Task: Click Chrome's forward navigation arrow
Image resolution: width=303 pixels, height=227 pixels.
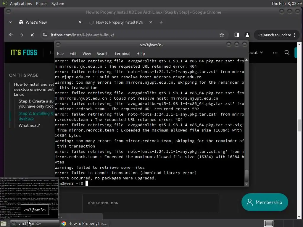Action: coord(21,35)
